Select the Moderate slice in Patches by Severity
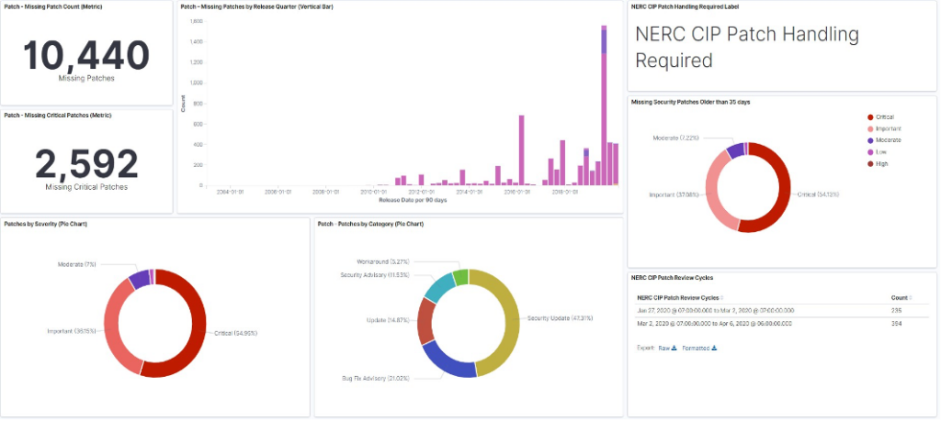Screen dimensions: 941x421 click(140, 279)
